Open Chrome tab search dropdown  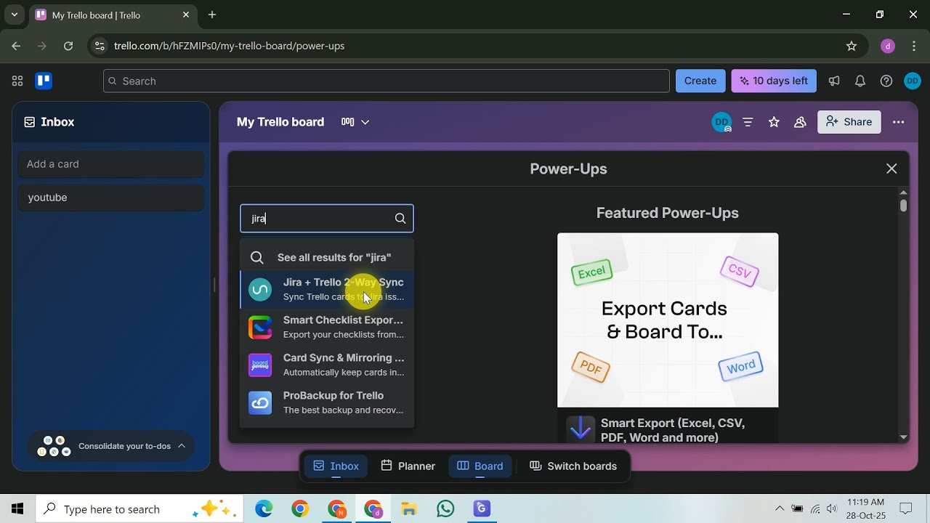(14, 15)
